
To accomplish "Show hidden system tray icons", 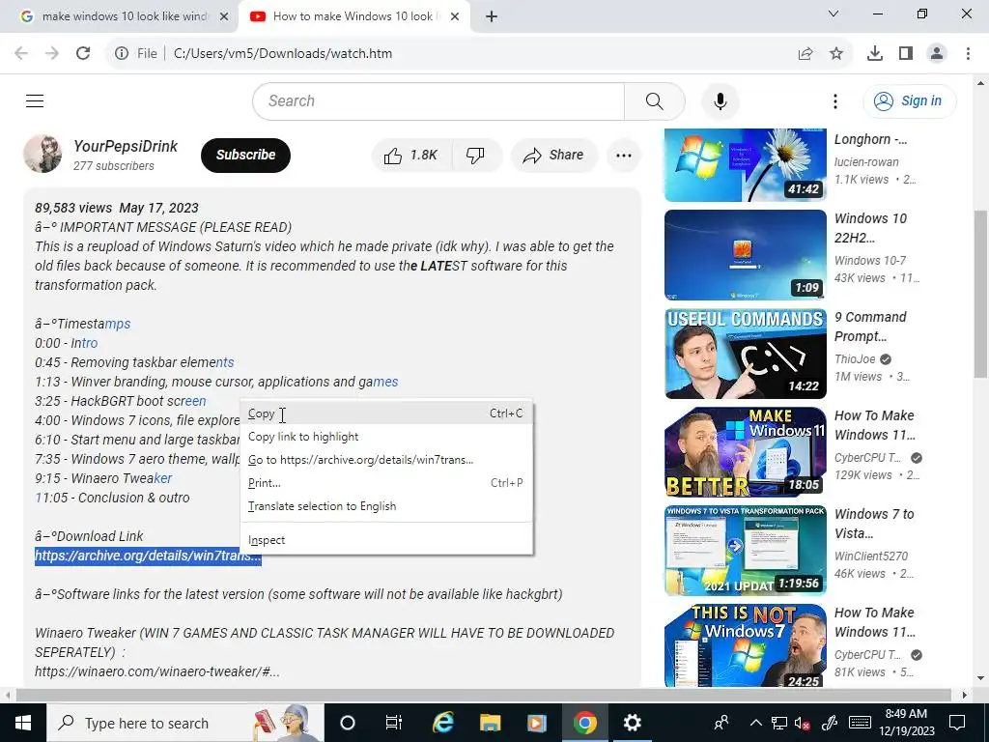I will 756,723.
